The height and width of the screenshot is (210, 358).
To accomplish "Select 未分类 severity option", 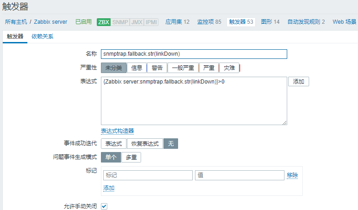I will pos(113,68).
